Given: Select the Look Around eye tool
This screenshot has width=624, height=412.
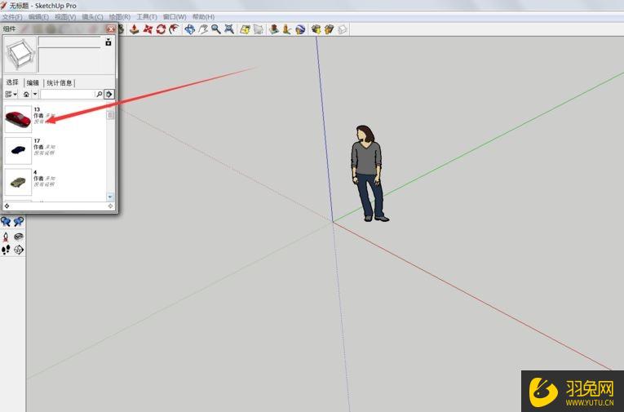Looking at the screenshot, I should (x=18, y=237).
